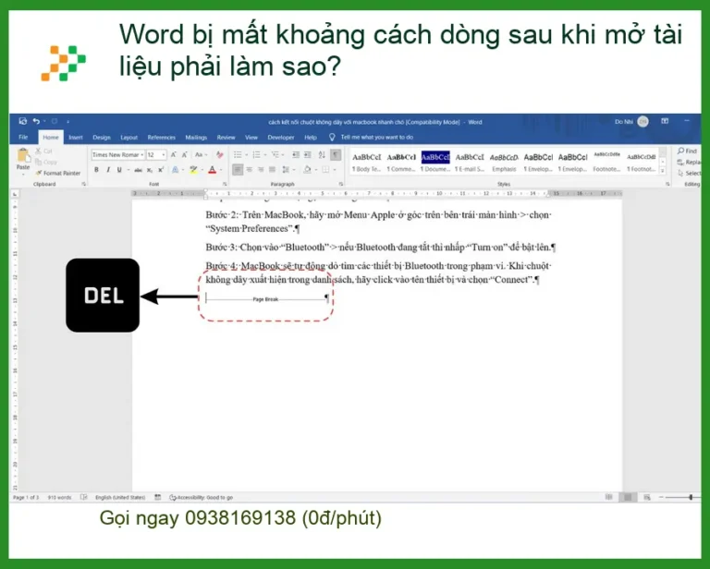Click the 910 words count indicator

coord(59,498)
